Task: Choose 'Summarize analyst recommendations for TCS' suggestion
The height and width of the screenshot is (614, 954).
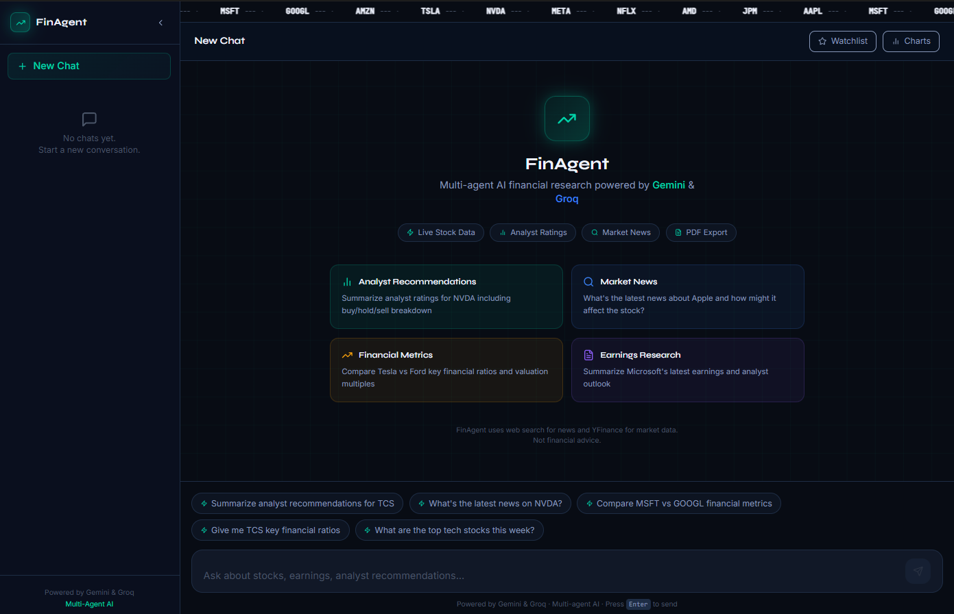Action: [x=298, y=504]
